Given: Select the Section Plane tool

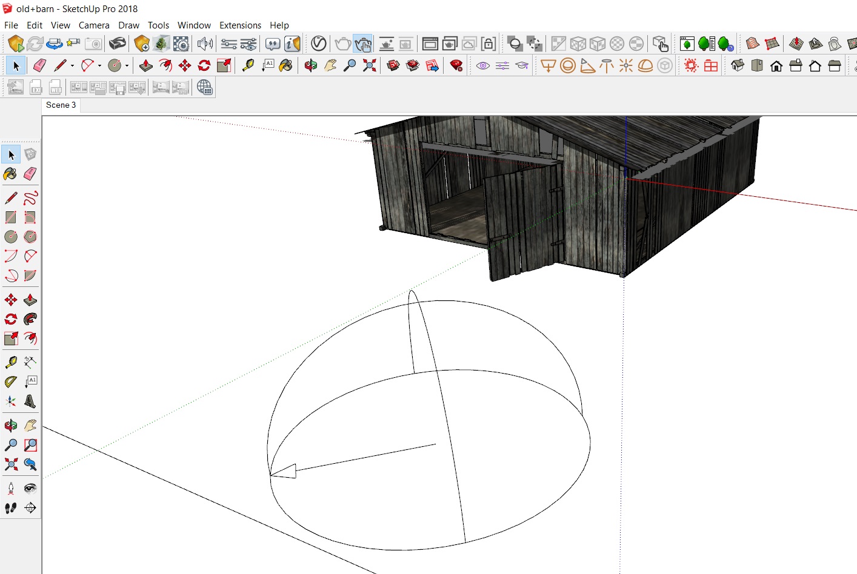Looking at the screenshot, I should tap(30, 508).
